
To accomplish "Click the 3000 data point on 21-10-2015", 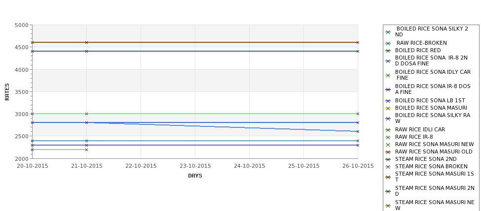I will (86, 114).
